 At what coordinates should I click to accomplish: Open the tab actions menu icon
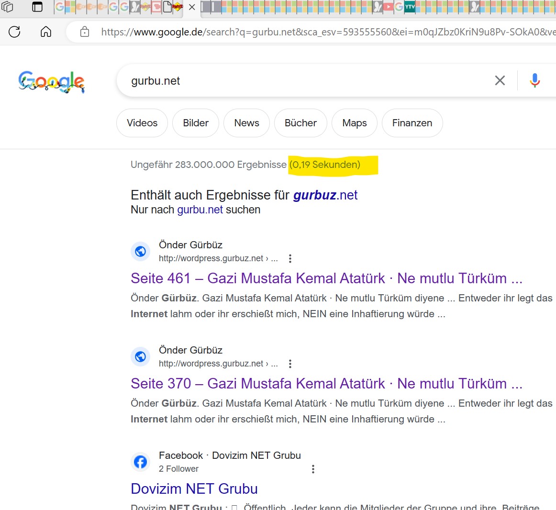37,7
